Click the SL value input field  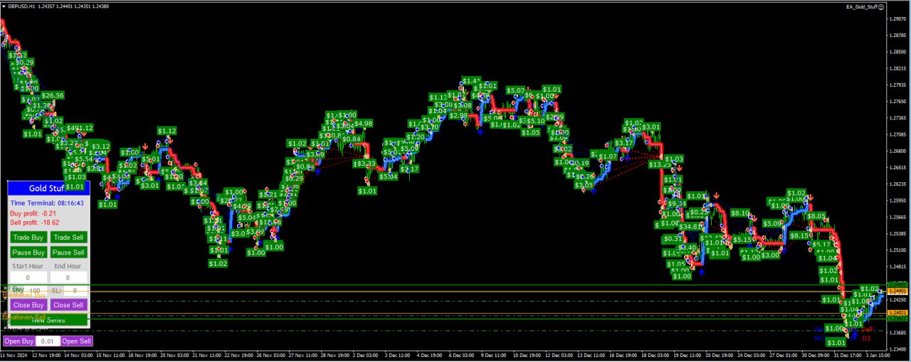[x=75, y=291]
